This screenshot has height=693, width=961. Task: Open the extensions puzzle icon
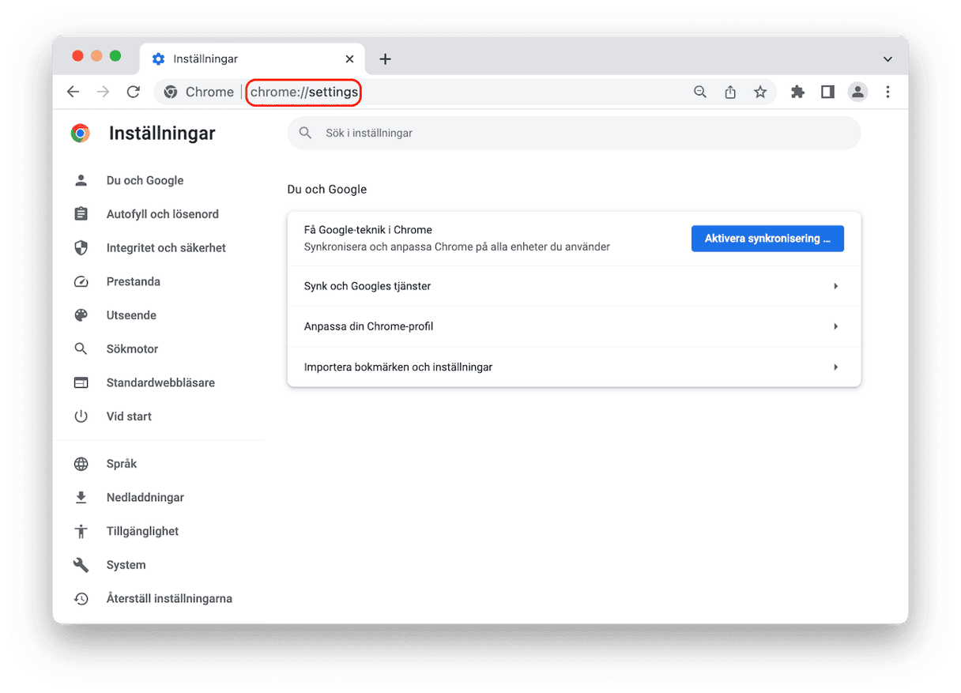[x=797, y=92]
